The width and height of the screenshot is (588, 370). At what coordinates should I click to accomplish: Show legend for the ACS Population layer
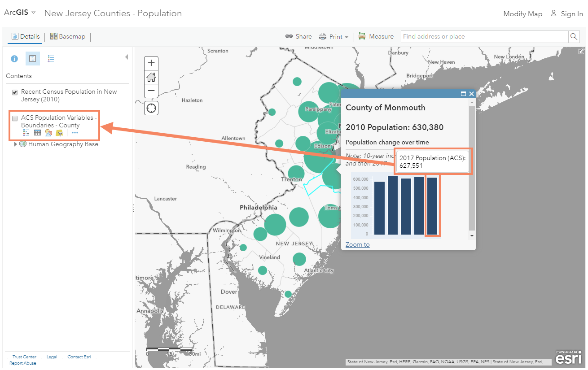tap(26, 133)
